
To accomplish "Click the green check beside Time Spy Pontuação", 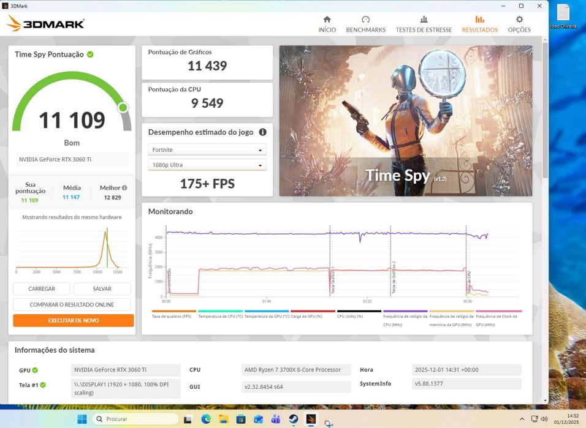I will 90,54.
